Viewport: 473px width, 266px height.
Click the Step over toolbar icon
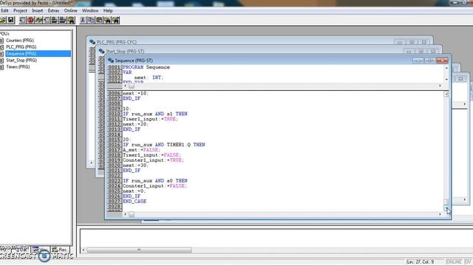point(38,20)
